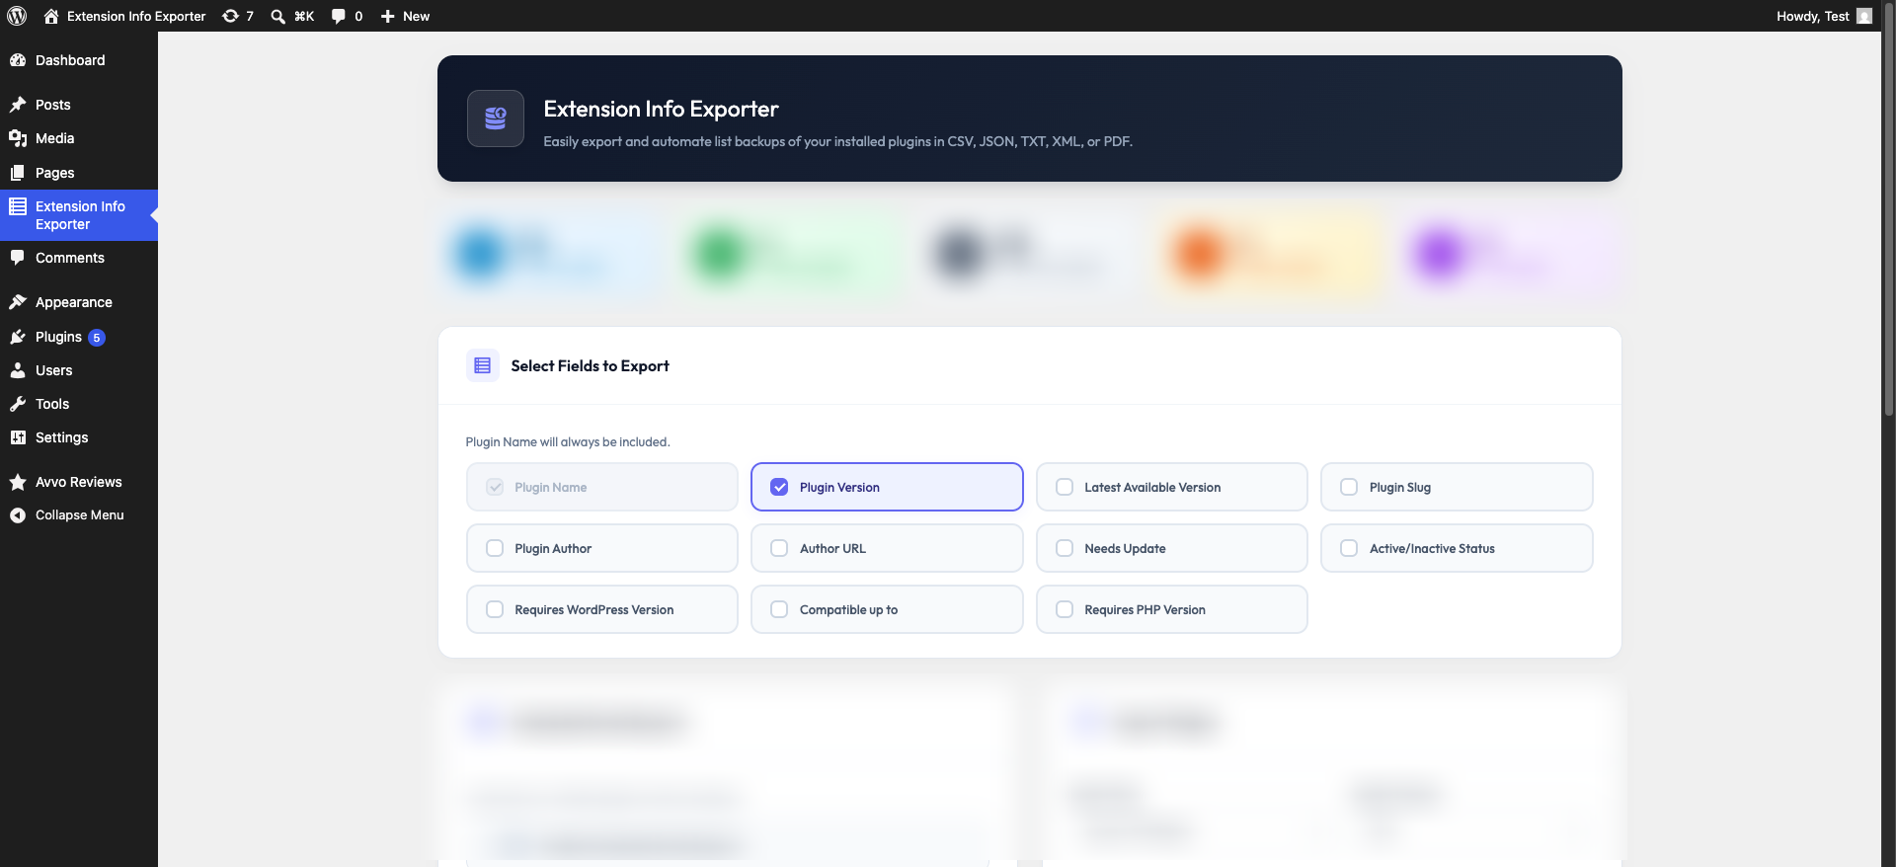Open the updates icon showing 7
This screenshot has height=867, width=1896.
[230, 16]
